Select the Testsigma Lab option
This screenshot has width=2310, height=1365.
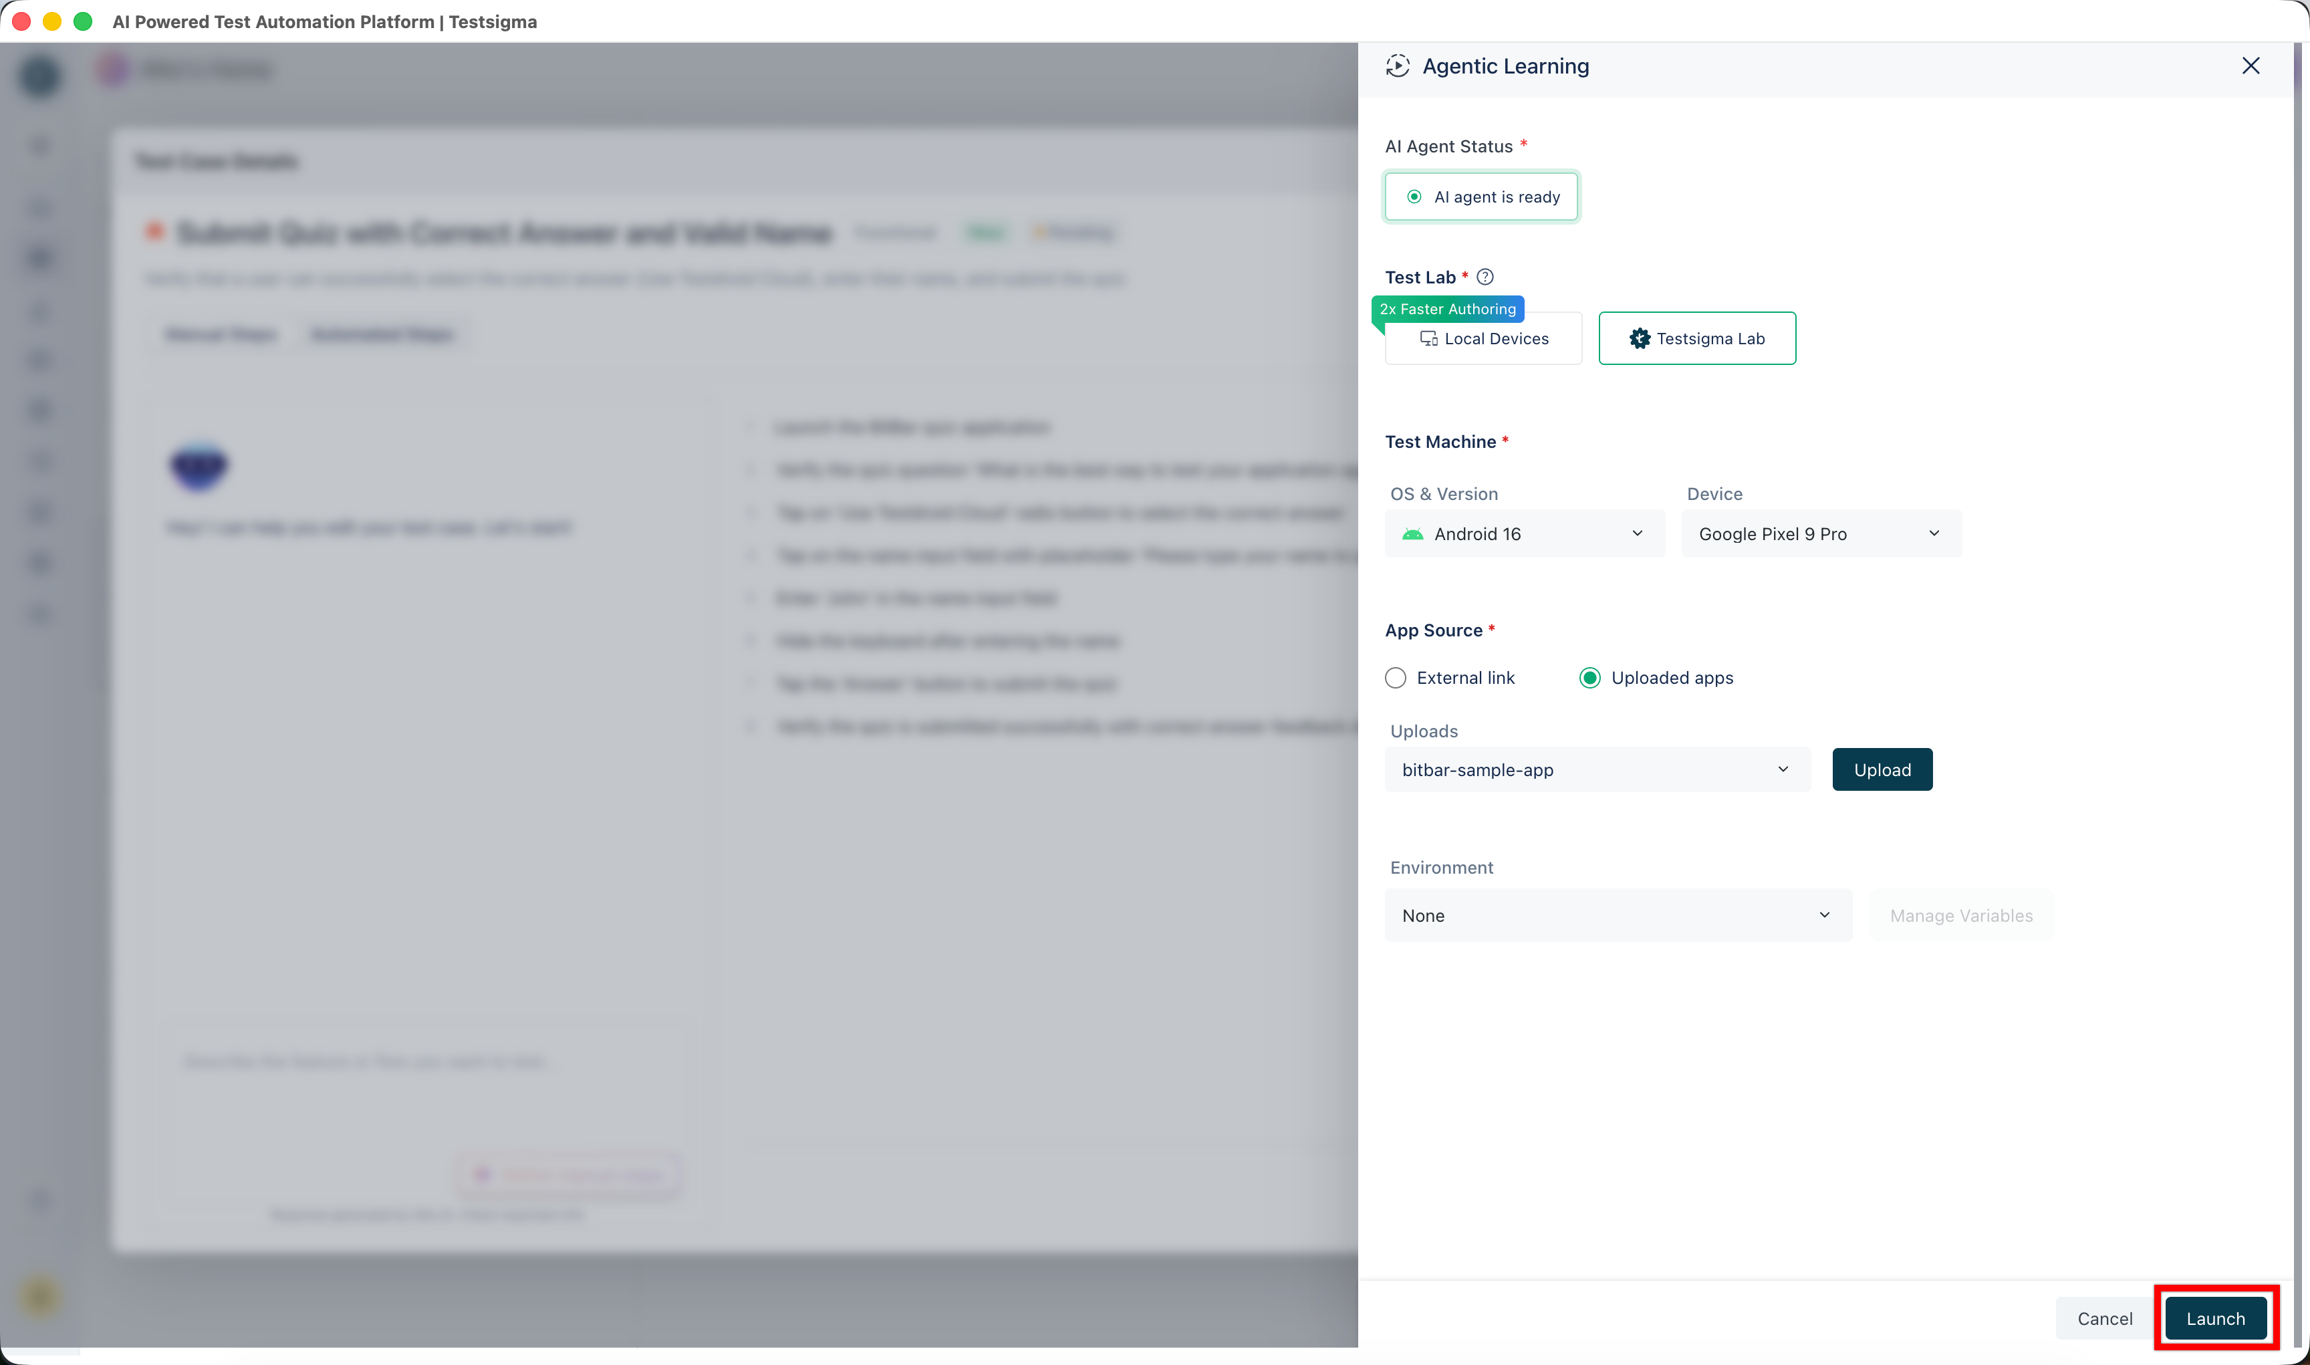pyautogui.click(x=1696, y=338)
